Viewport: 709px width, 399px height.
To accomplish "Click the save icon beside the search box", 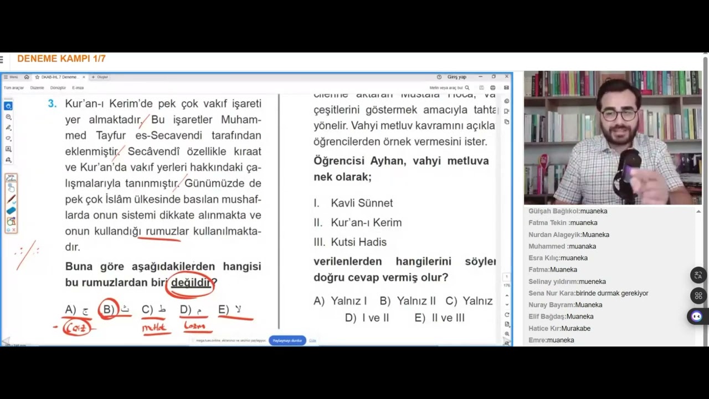I will click(x=481, y=88).
